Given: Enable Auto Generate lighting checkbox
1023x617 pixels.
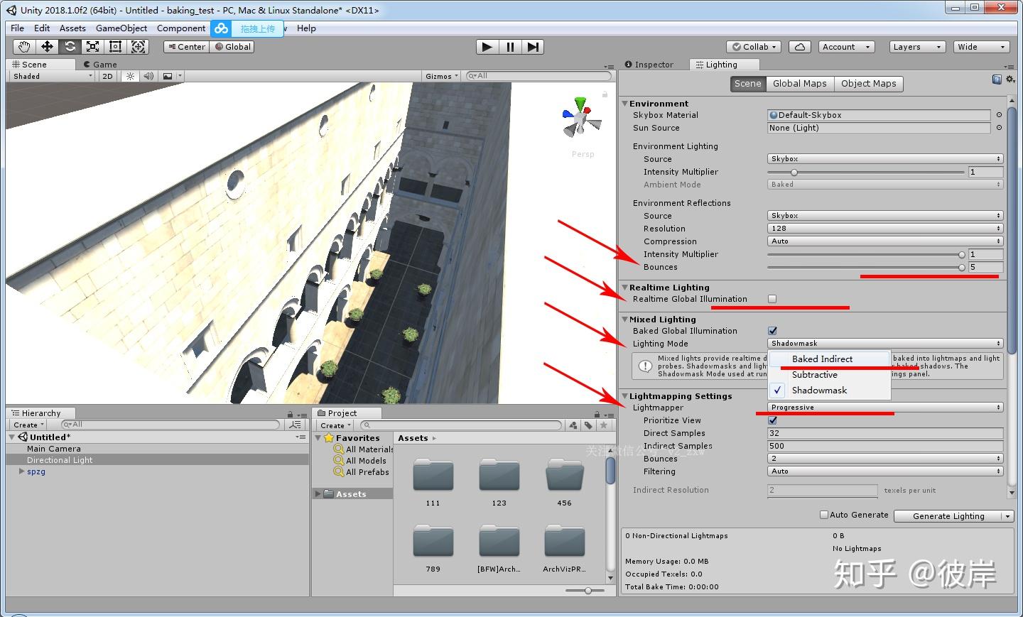Looking at the screenshot, I should pyautogui.click(x=824, y=515).
